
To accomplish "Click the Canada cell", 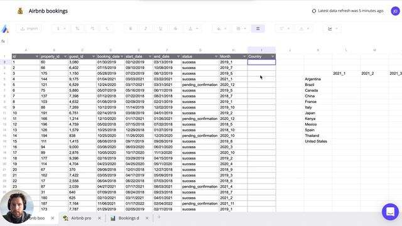I will point(318,90).
